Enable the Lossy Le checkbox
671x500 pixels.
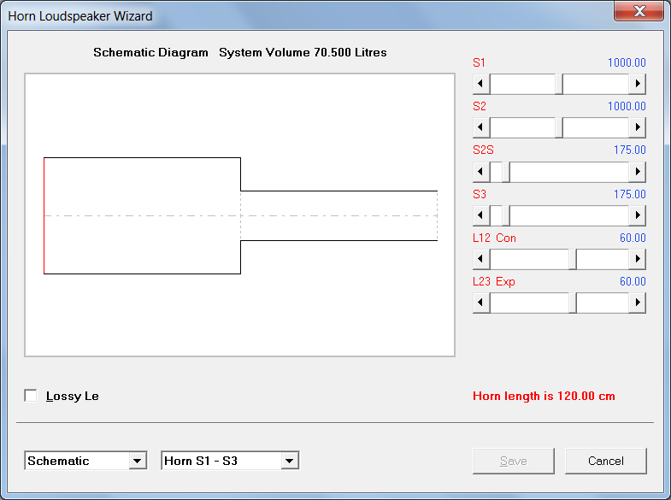coord(31,396)
